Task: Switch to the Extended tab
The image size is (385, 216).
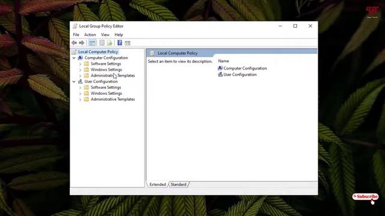Action: 158,184
